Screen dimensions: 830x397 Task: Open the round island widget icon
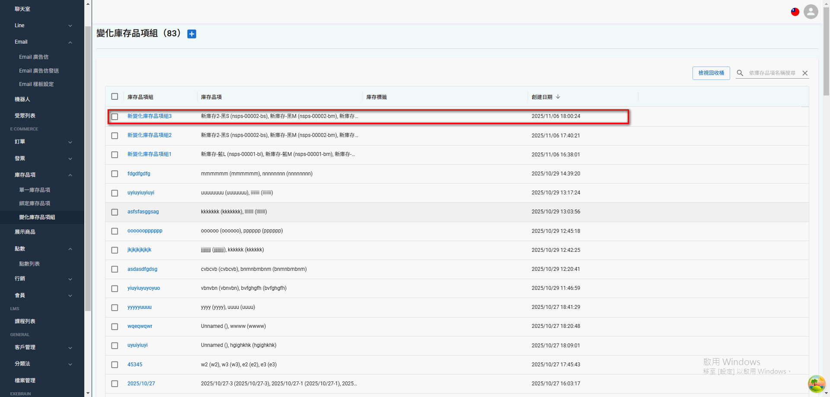[817, 384]
